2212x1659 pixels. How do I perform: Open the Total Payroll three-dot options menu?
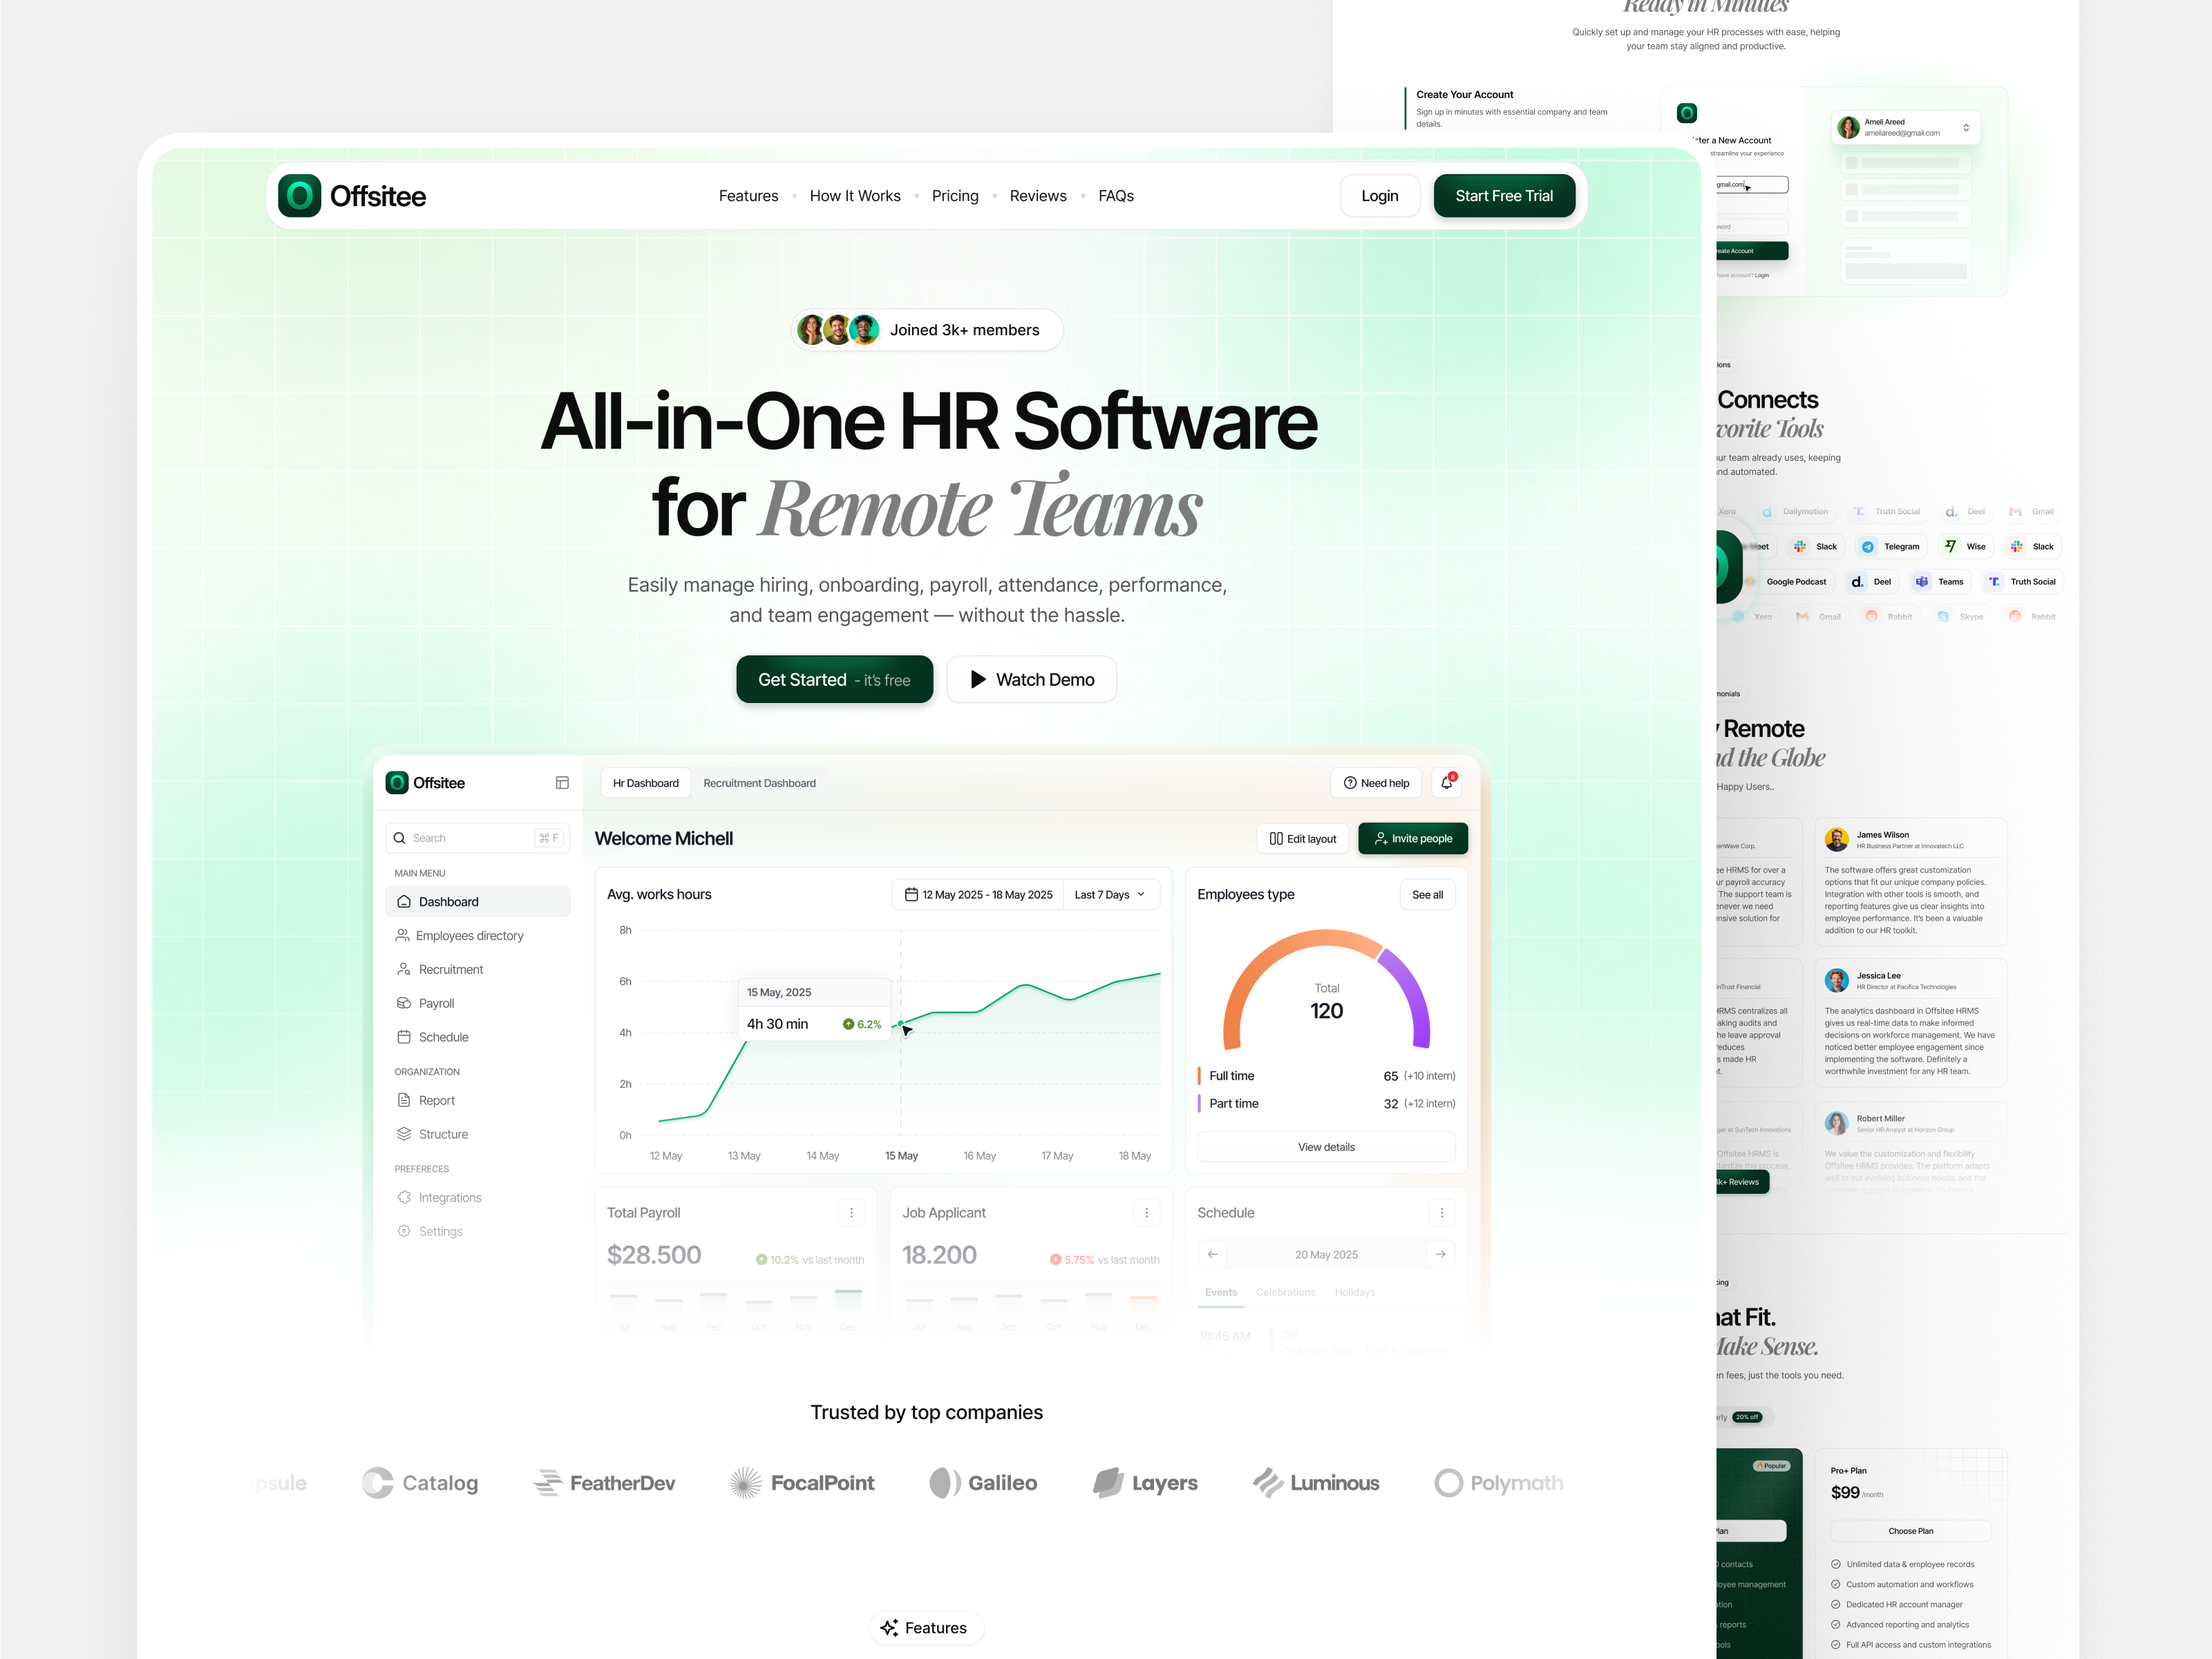point(852,1212)
